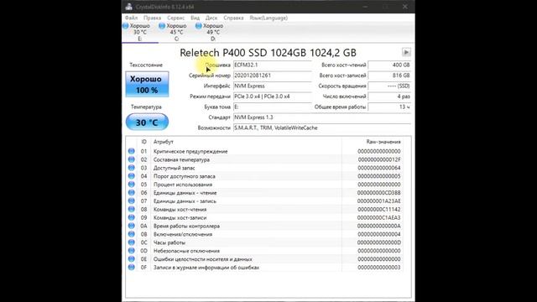Click raw value 0000000000012F
This screenshot has width=537, height=302.
[379, 159]
